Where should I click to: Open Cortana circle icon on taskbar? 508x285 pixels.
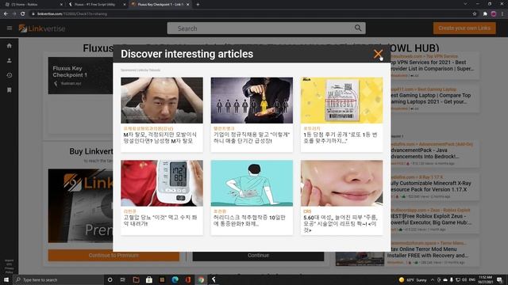click(110, 279)
